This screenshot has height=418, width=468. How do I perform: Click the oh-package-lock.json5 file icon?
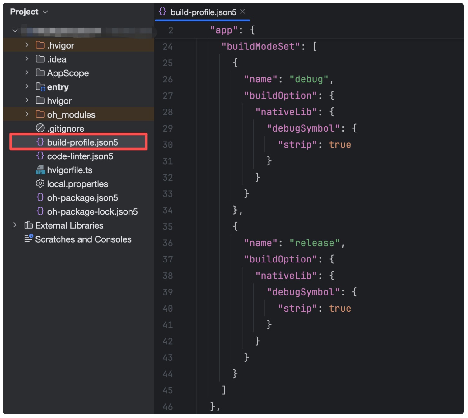tap(40, 211)
